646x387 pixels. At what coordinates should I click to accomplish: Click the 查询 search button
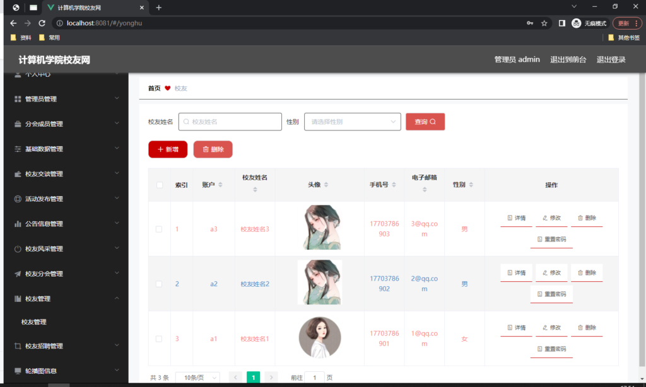(x=425, y=122)
